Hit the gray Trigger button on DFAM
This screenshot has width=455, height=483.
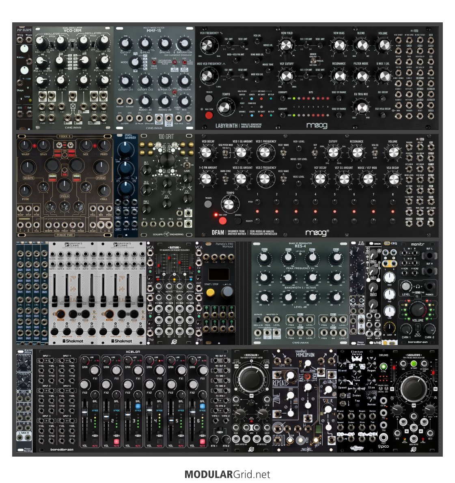208,204
